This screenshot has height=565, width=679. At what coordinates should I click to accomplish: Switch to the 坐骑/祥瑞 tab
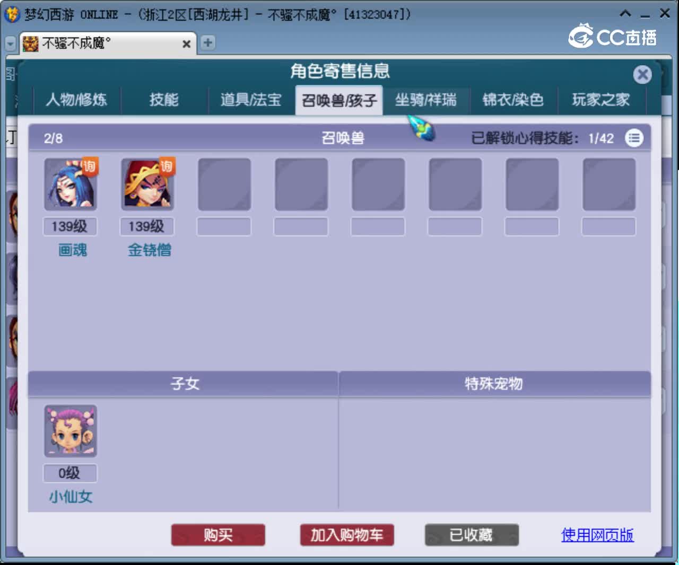point(425,100)
